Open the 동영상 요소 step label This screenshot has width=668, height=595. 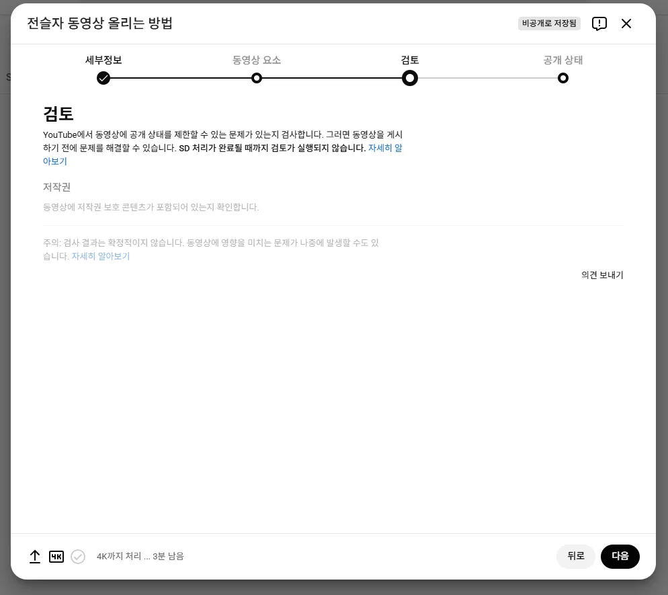(257, 60)
